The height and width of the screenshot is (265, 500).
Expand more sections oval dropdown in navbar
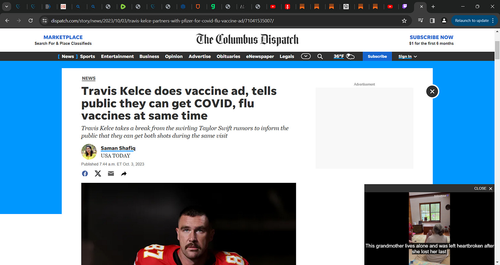(306, 56)
